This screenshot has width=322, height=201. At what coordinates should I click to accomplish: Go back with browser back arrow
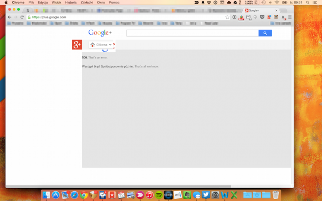coord(9,17)
